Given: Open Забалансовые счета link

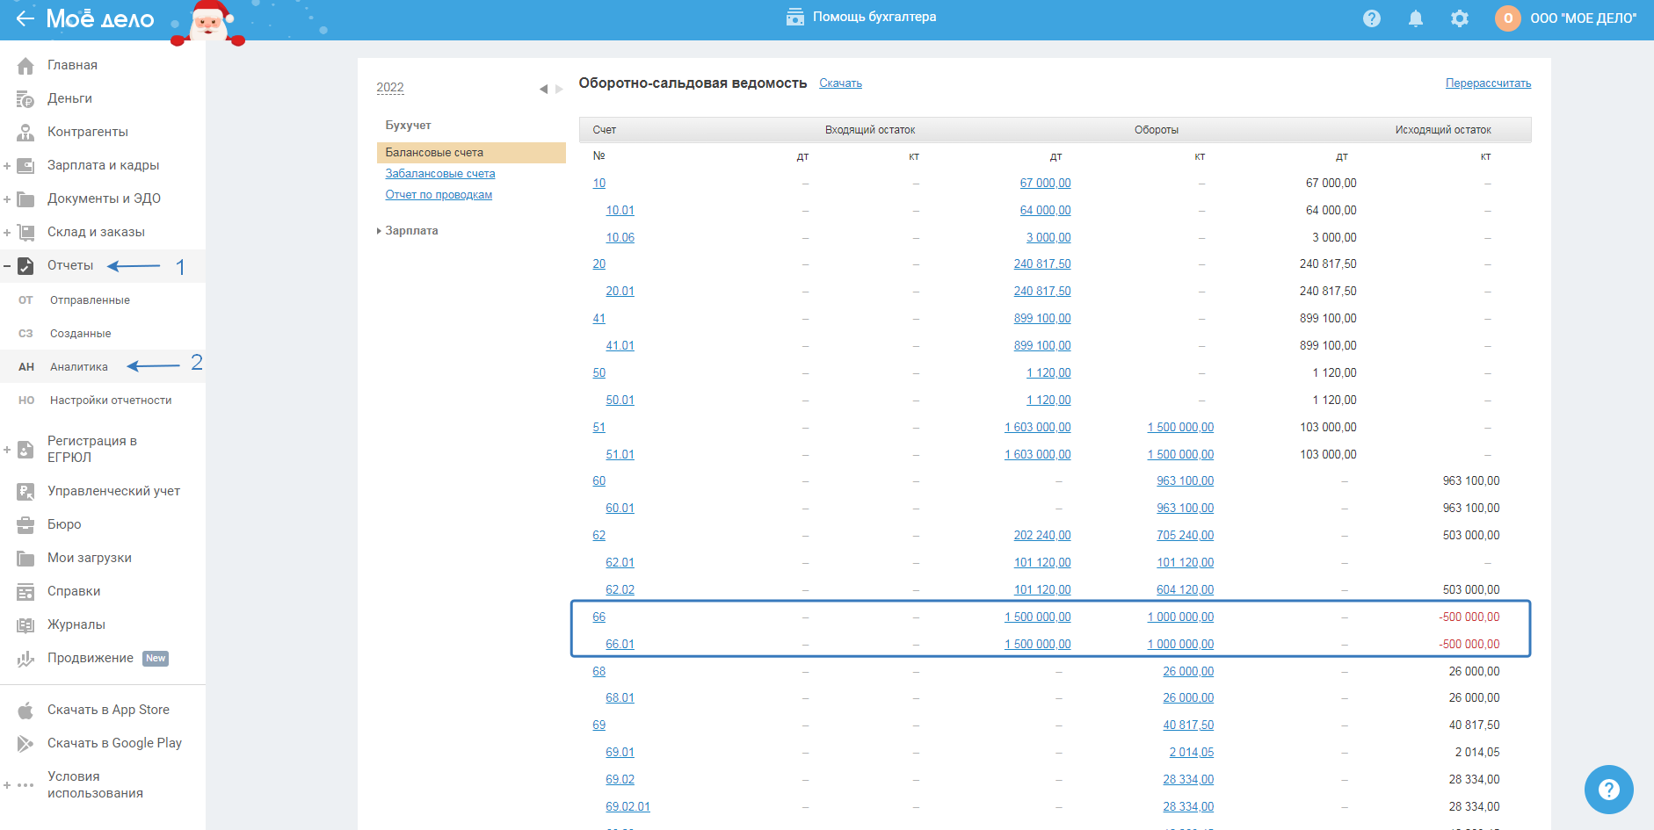Looking at the screenshot, I should click(440, 174).
